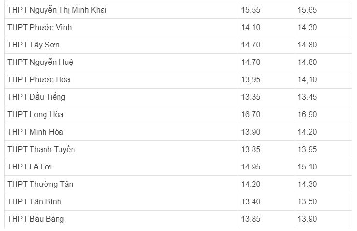Click the 15.55 score cell
This screenshot has width=357, height=231.
pos(251,10)
